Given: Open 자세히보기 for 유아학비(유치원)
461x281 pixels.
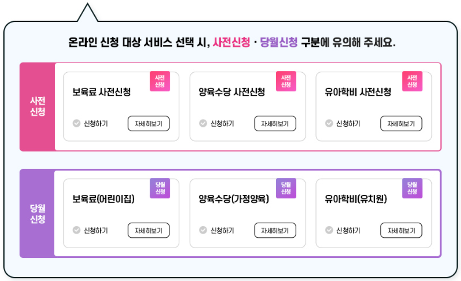Looking at the screenshot, I should [x=401, y=230].
